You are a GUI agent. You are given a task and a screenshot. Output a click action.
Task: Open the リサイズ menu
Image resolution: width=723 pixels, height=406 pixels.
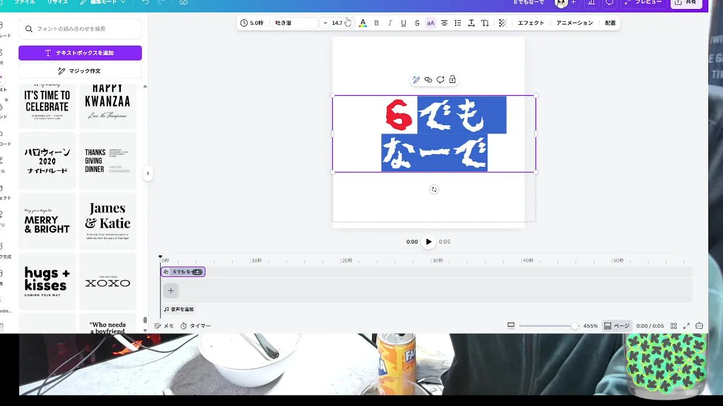coord(58,2)
